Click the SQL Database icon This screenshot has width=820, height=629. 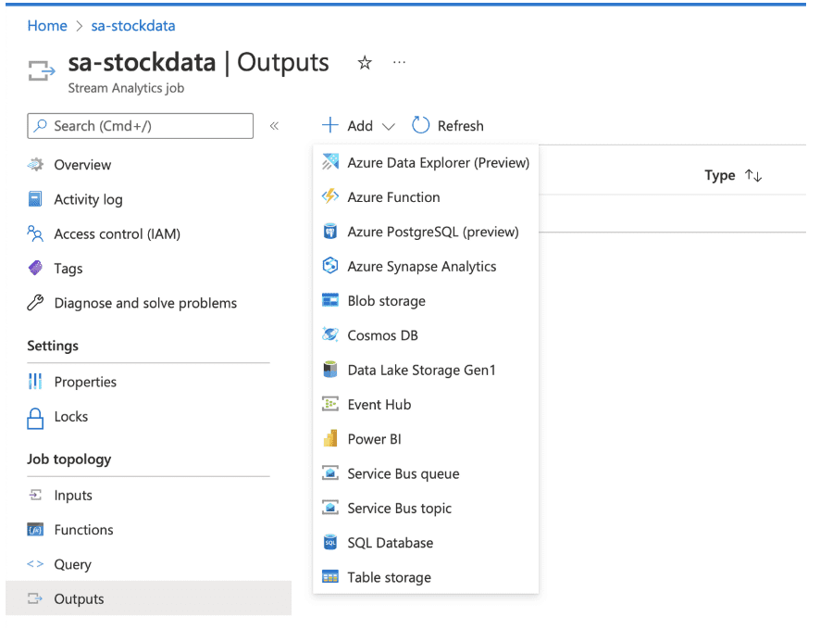tap(330, 542)
